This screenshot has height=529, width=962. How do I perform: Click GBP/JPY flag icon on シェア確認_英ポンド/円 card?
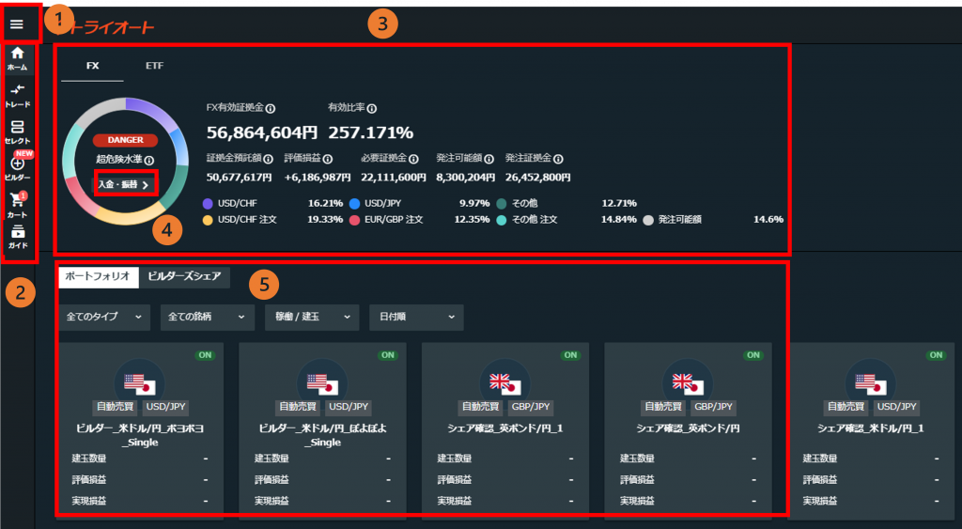[x=689, y=384]
